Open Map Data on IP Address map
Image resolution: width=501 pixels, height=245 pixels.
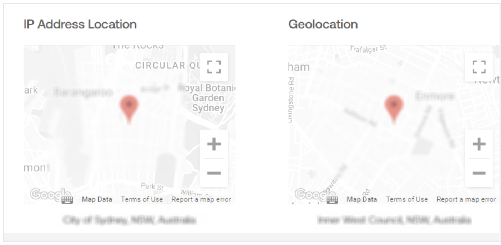click(x=97, y=200)
